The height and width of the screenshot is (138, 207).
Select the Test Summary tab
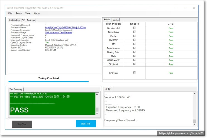pyautogui.click(x=16, y=89)
